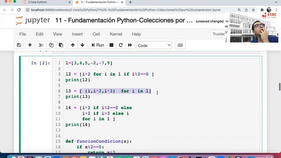Restart the kernel with the circular arrow icon
Image resolution: width=281 pixels, height=158 pixels.
tap(121, 45)
